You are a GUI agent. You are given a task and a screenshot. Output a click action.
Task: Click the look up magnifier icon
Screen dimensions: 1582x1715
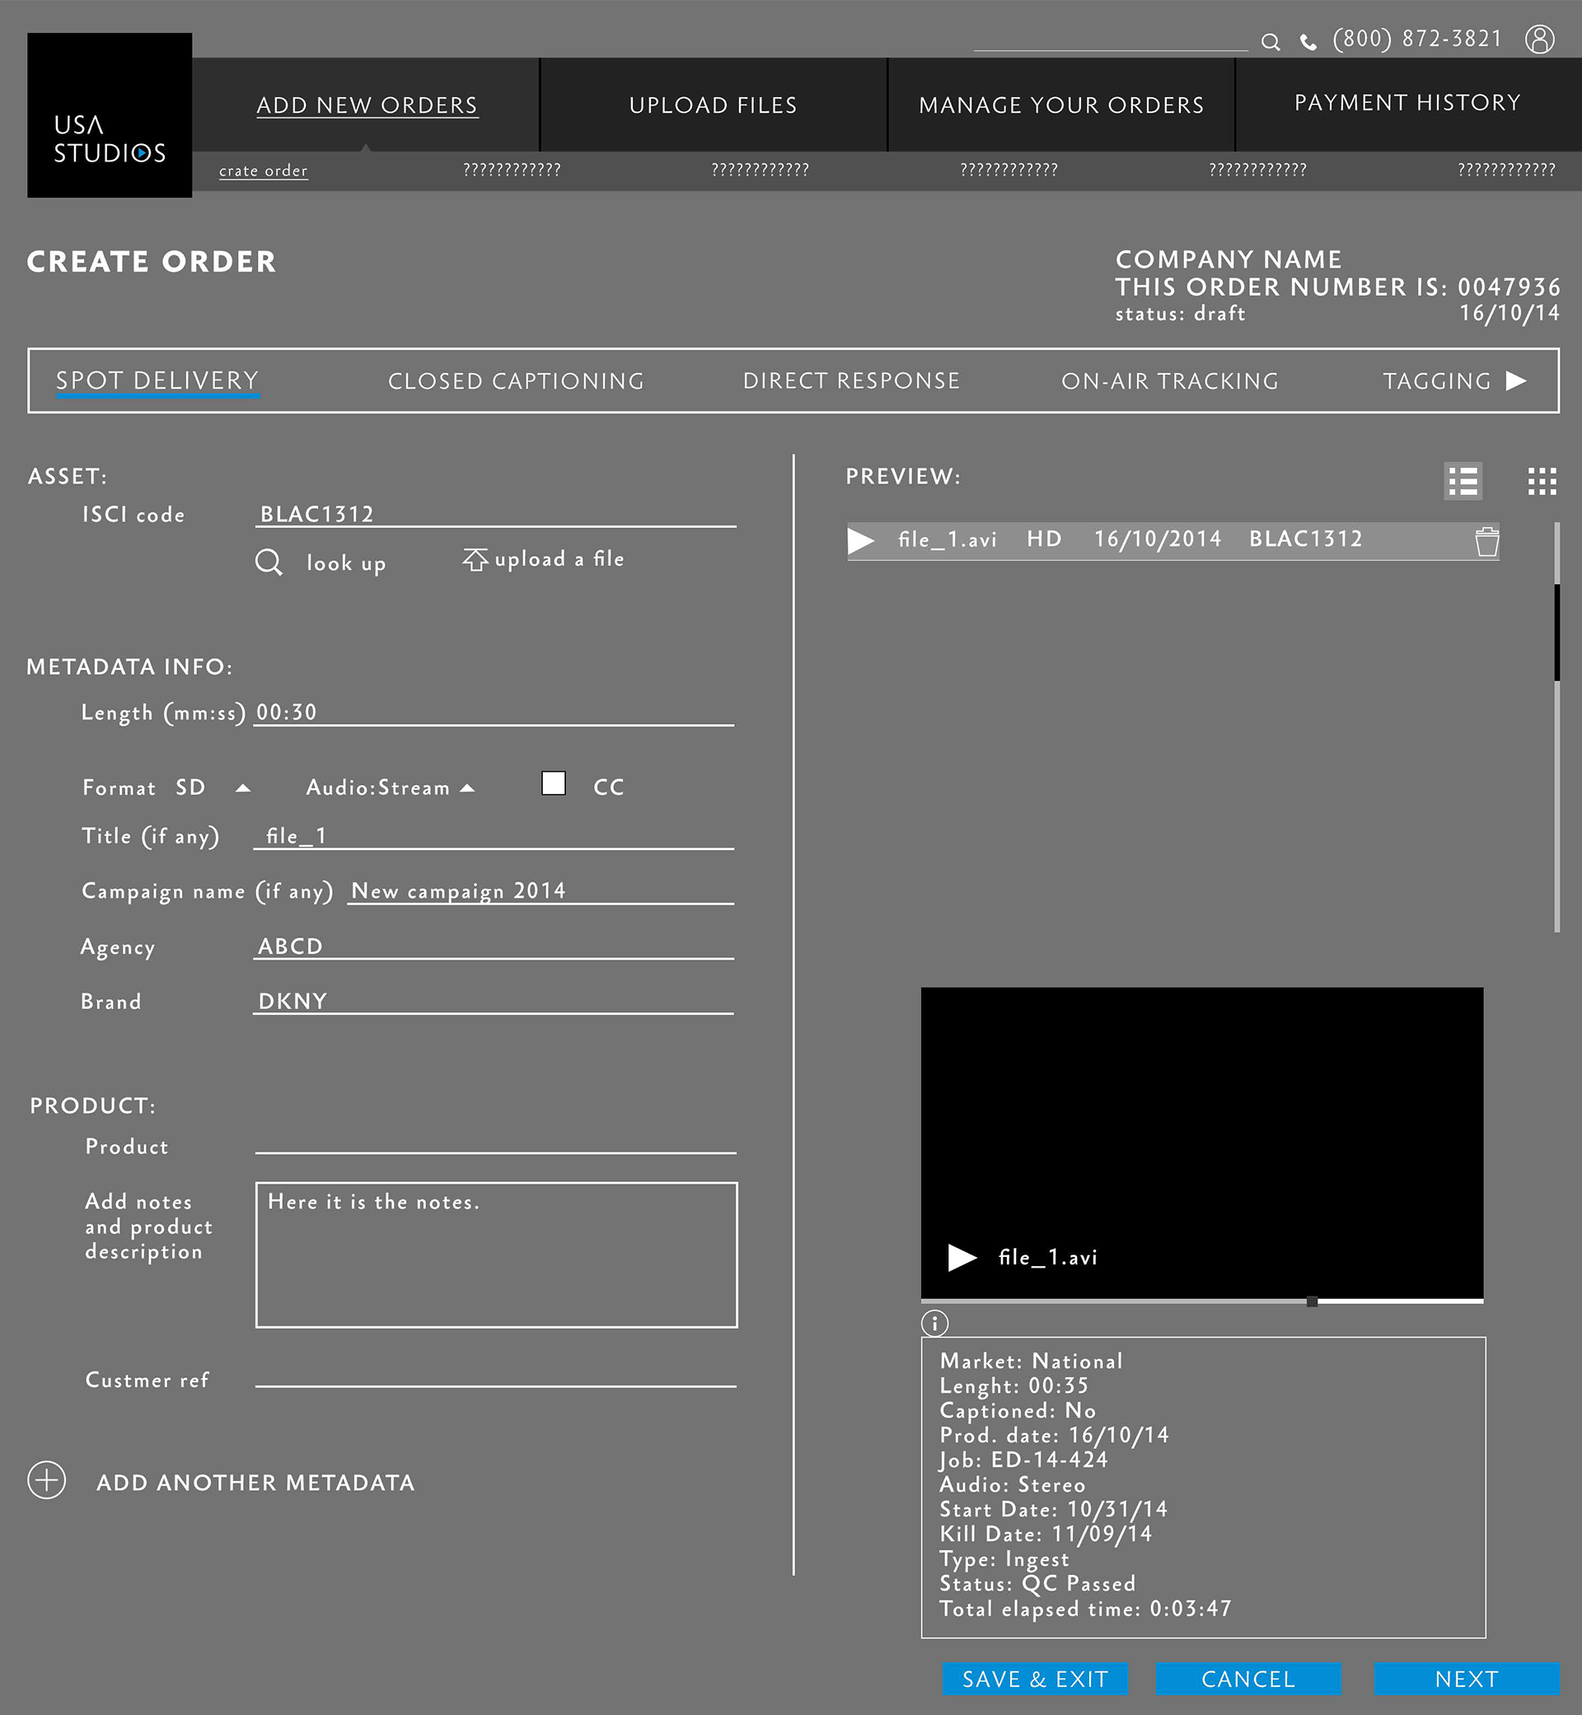(x=268, y=563)
